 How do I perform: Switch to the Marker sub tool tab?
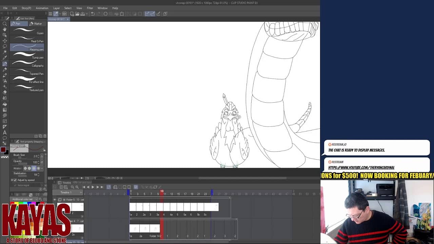[x=36, y=24]
